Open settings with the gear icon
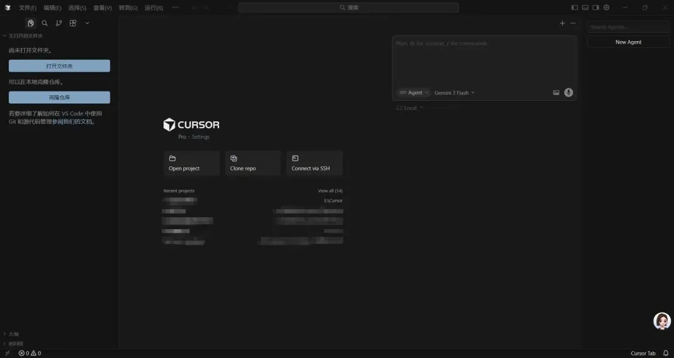 [607, 7]
